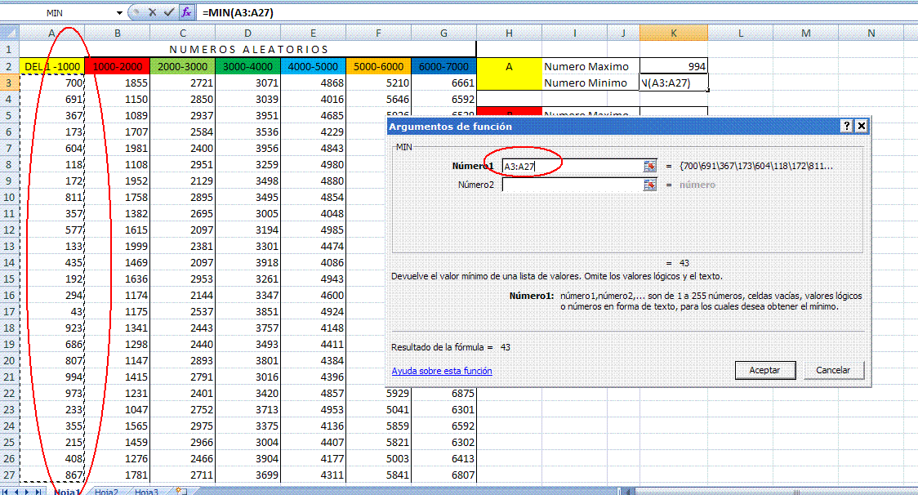Go to last sheet navigation arrow
This screenshot has height=495, width=918.
pos(40,492)
